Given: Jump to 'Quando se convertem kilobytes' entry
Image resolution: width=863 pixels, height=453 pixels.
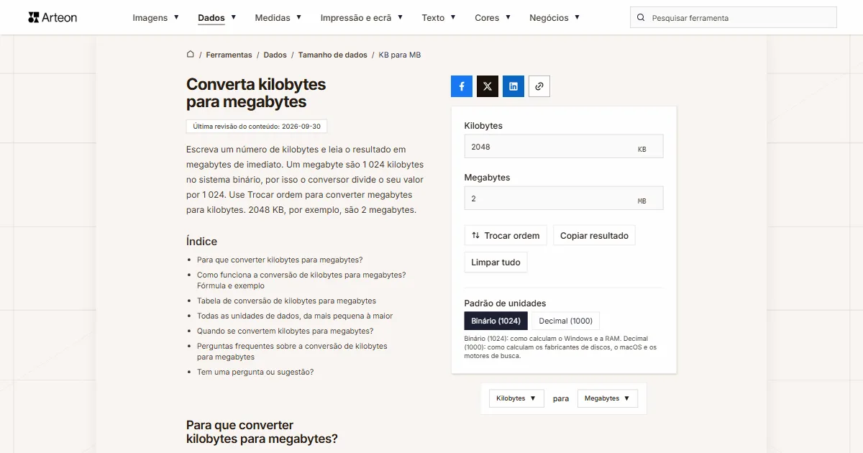Looking at the screenshot, I should [285, 331].
